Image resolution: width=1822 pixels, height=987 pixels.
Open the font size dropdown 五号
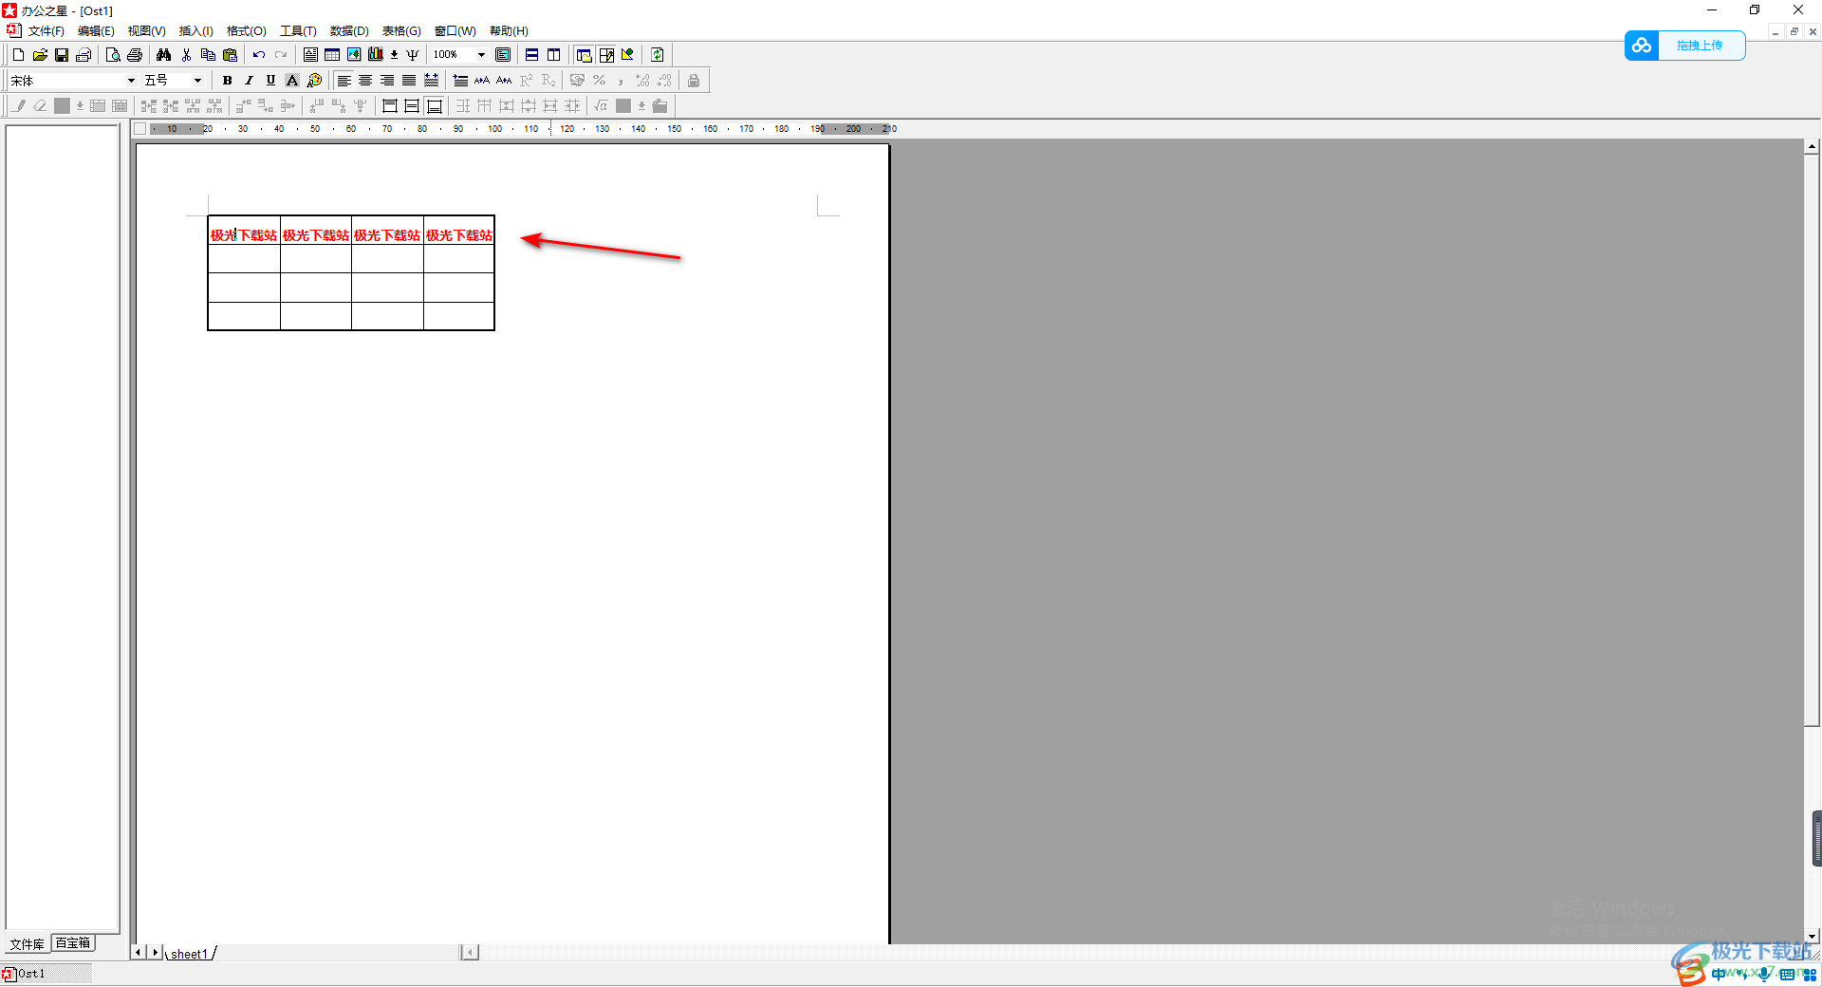(x=197, y=81)
